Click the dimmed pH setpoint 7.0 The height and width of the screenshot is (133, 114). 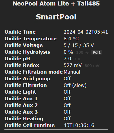77,59
